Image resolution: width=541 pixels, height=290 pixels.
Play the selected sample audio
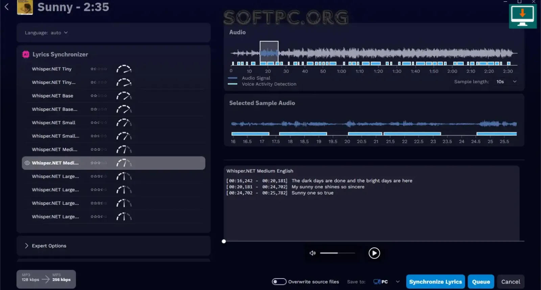coord(374,253)
